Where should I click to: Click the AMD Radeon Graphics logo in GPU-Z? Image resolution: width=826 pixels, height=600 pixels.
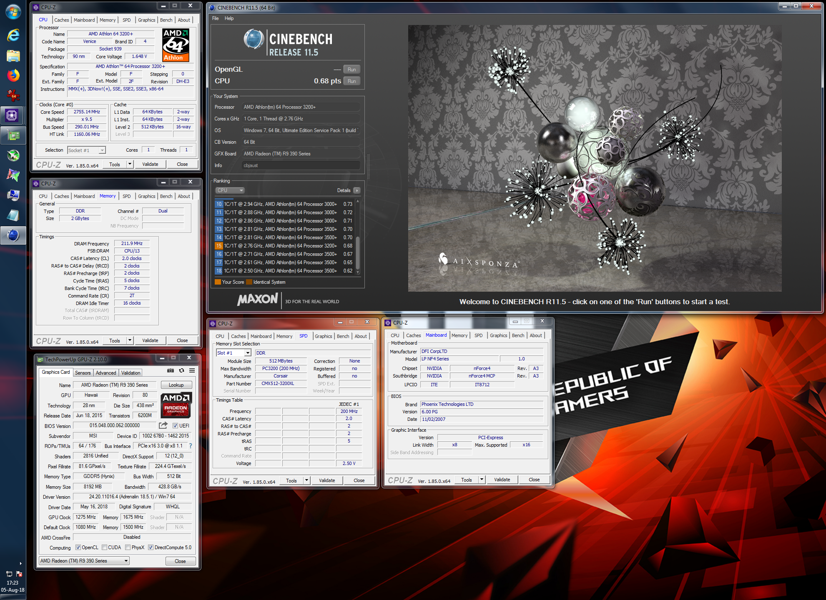pos(176,405)
